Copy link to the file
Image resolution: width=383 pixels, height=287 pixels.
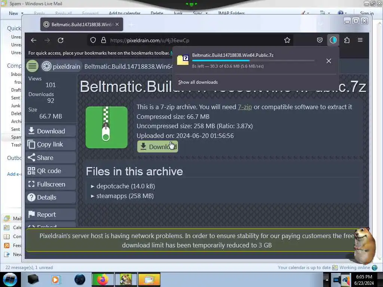pos(51,145)
